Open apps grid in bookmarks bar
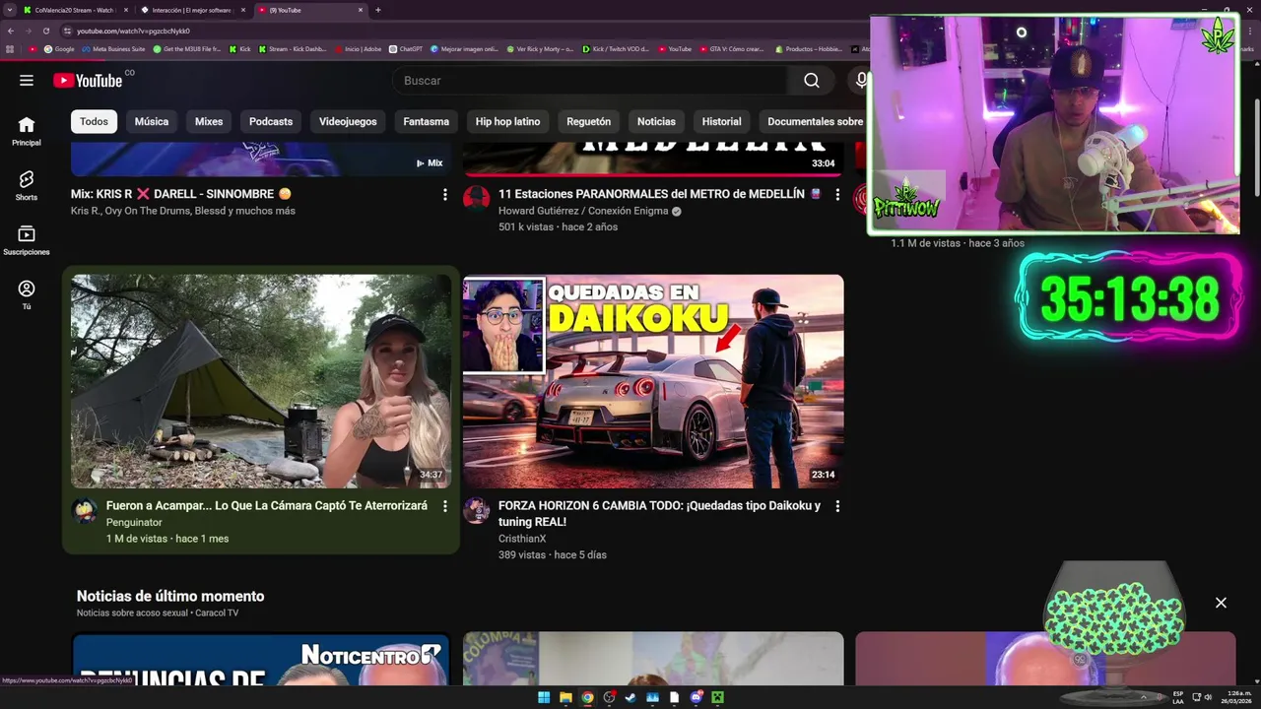1261x709 pixels. (x=10, y=49)
